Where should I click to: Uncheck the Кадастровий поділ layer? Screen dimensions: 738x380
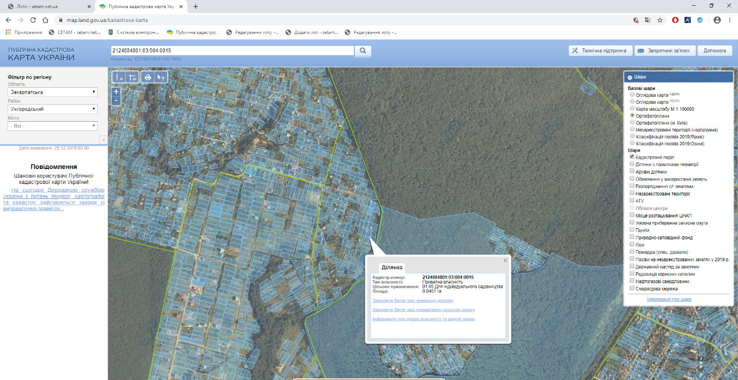632,157
